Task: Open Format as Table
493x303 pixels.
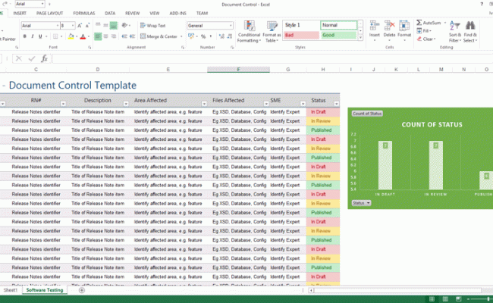Action: (x=272, y=31)
